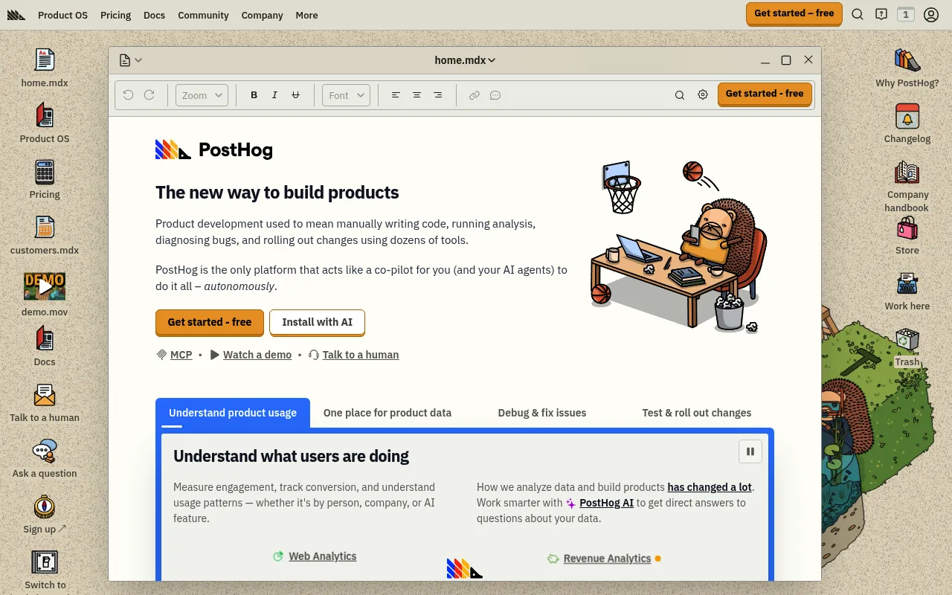
Task: Toggle bold formatting
Action: (254, 95)
